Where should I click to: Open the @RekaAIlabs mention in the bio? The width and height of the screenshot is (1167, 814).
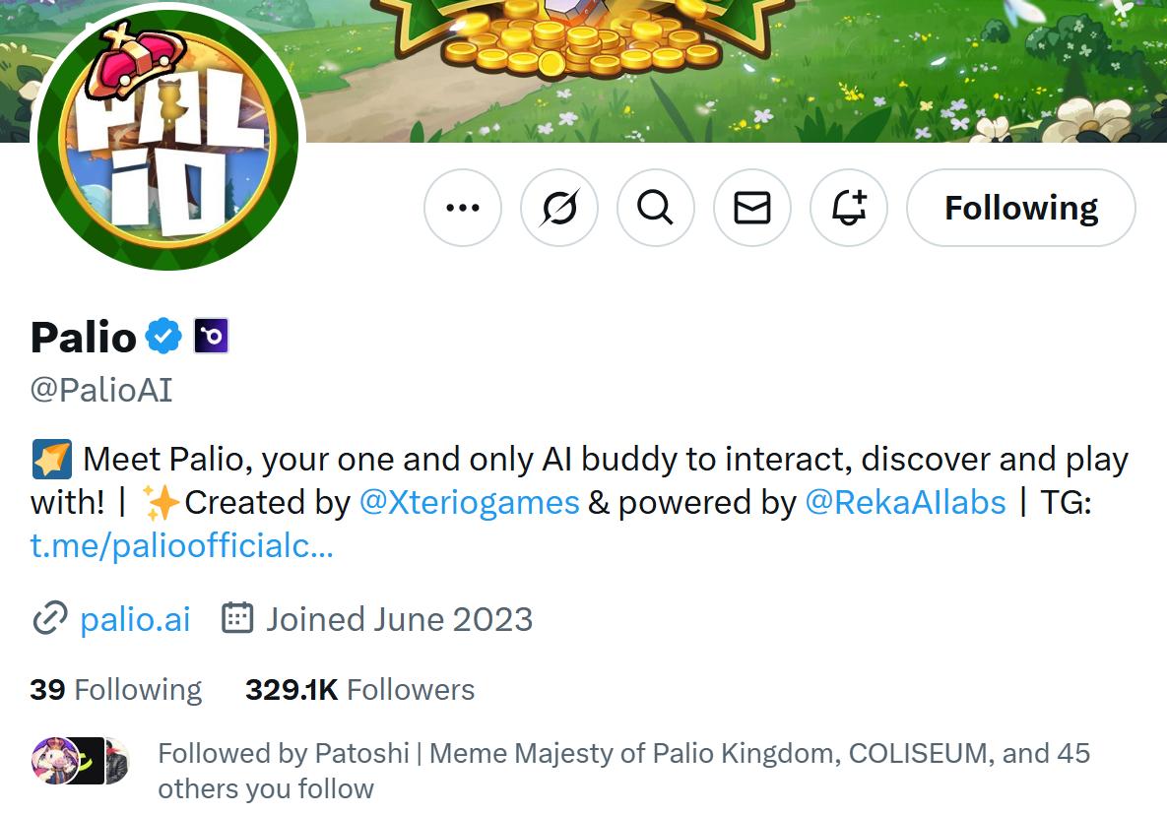click(x=904, y=502)
